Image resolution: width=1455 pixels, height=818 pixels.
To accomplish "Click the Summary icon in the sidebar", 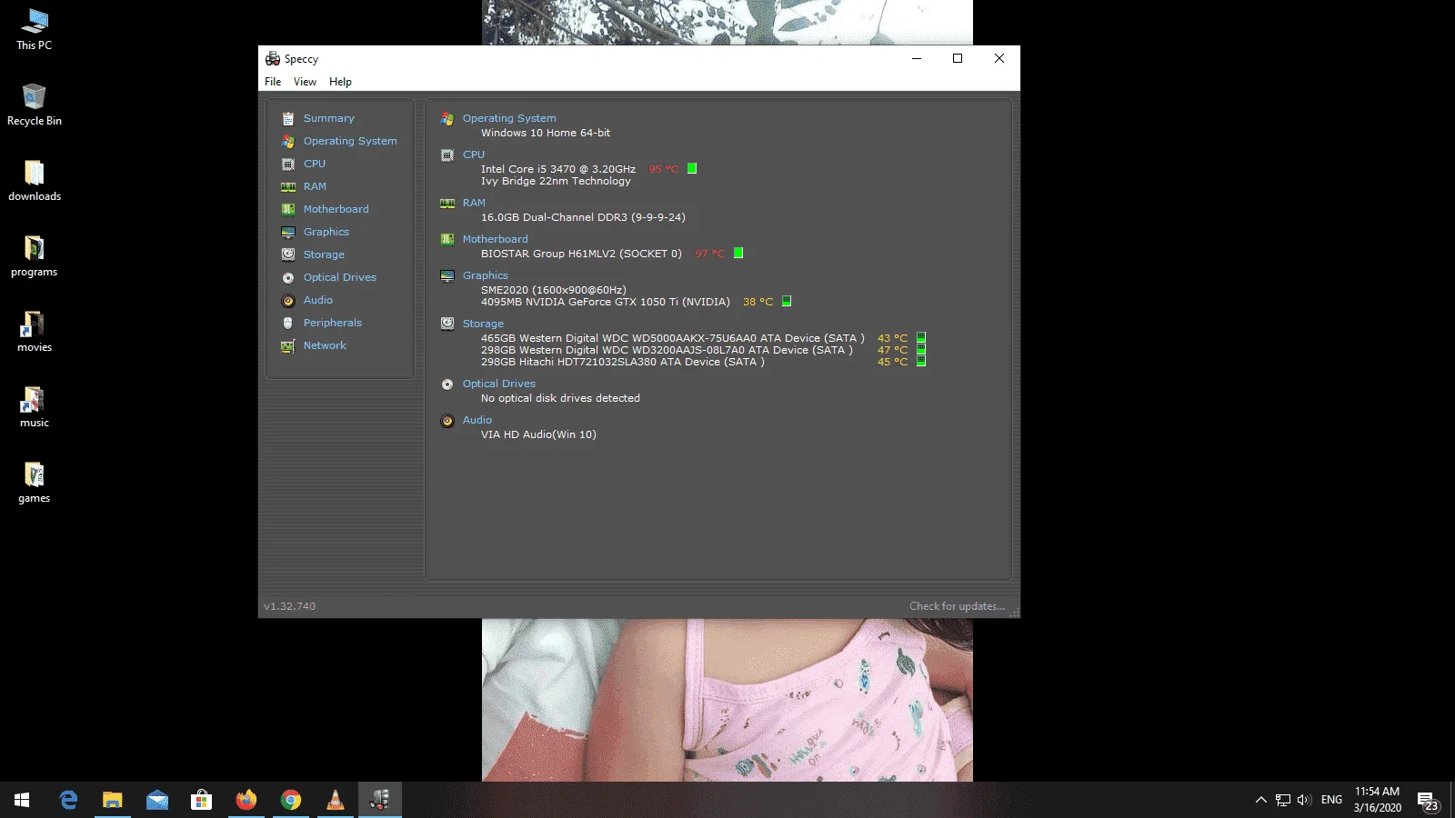I will pos(288,119).
